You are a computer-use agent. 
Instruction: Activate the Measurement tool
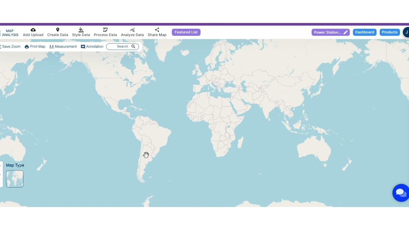click(63, 47)
